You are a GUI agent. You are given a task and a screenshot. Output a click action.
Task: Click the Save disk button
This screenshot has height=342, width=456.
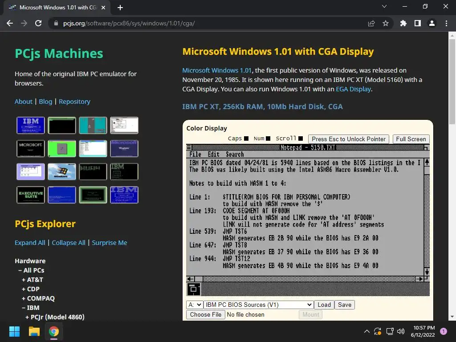(x=345, y=305)
